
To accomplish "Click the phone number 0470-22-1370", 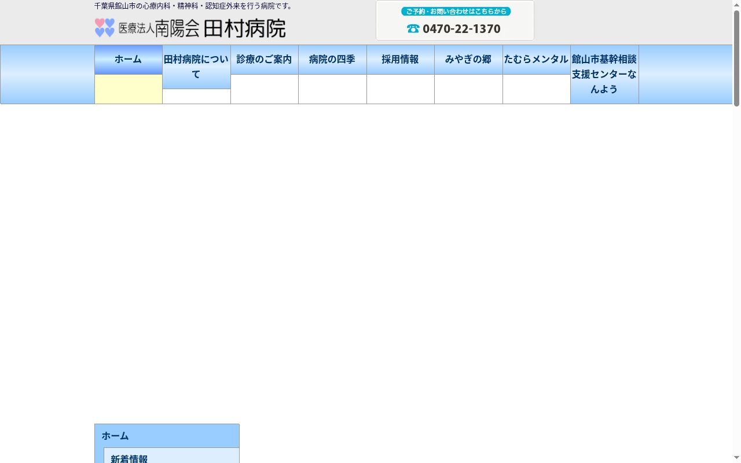I will pyautogui.click(x=461, y=29).
